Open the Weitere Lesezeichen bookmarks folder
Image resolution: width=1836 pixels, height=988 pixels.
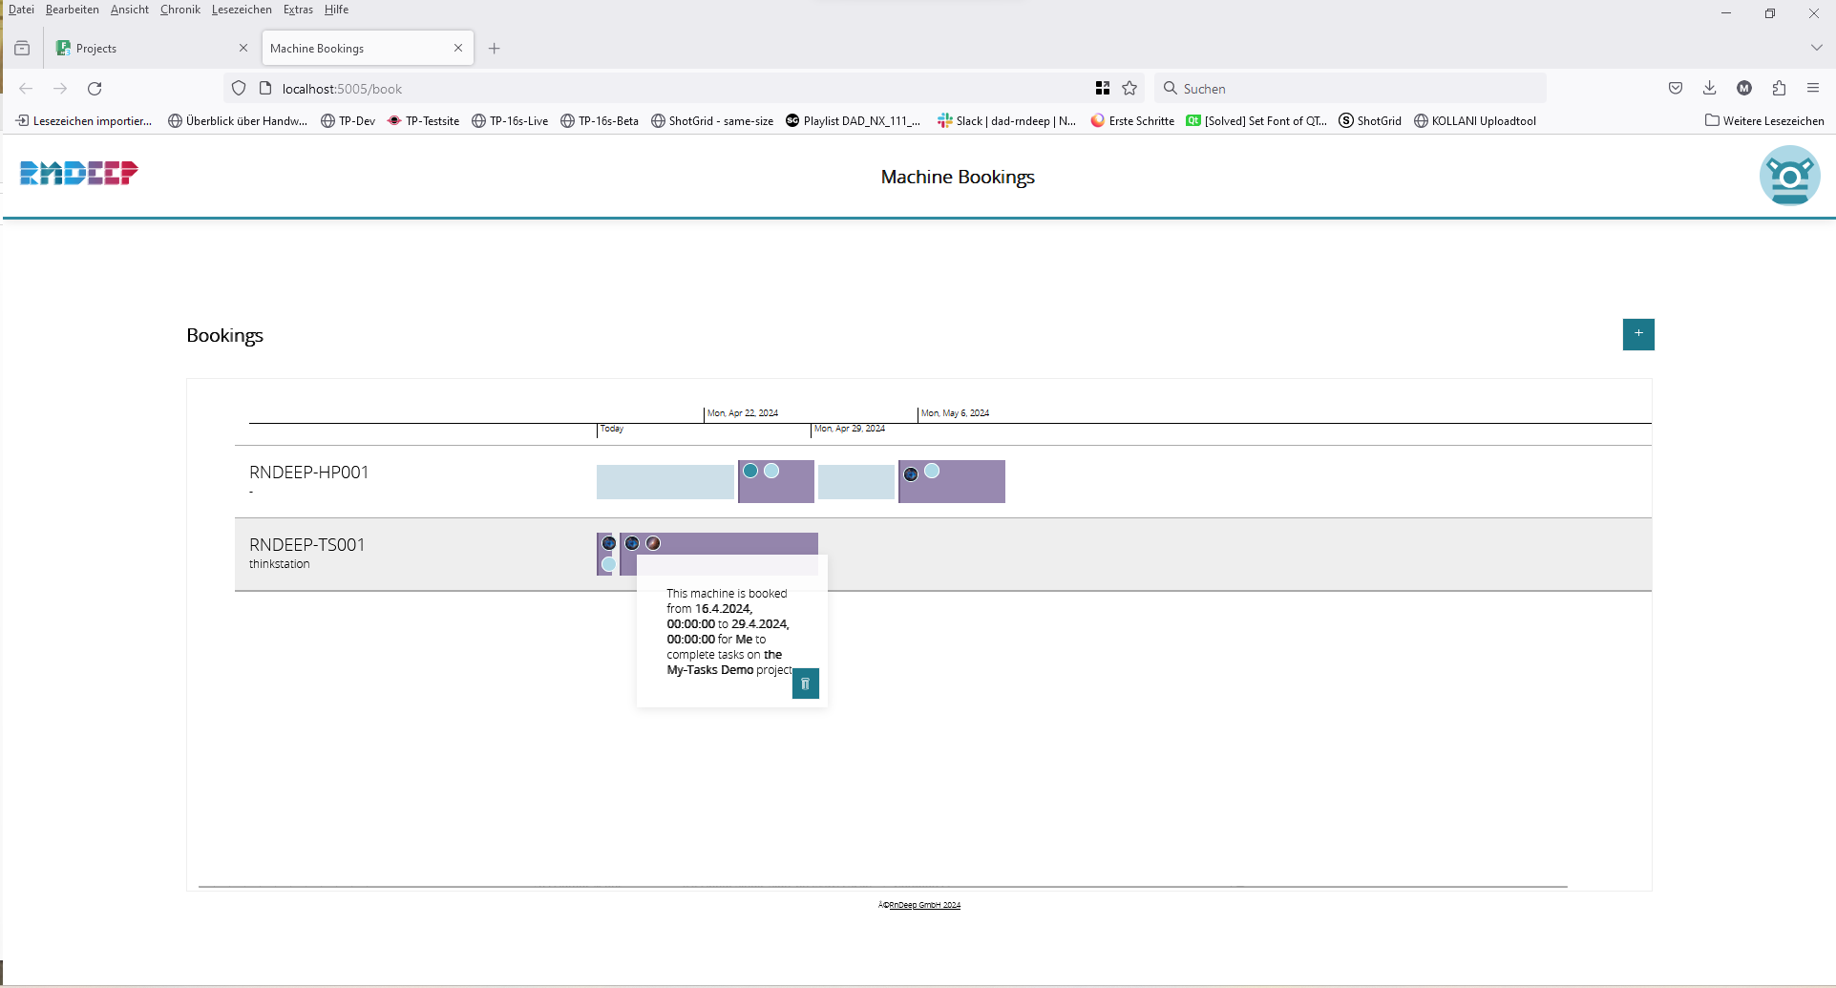(1764, 121)
